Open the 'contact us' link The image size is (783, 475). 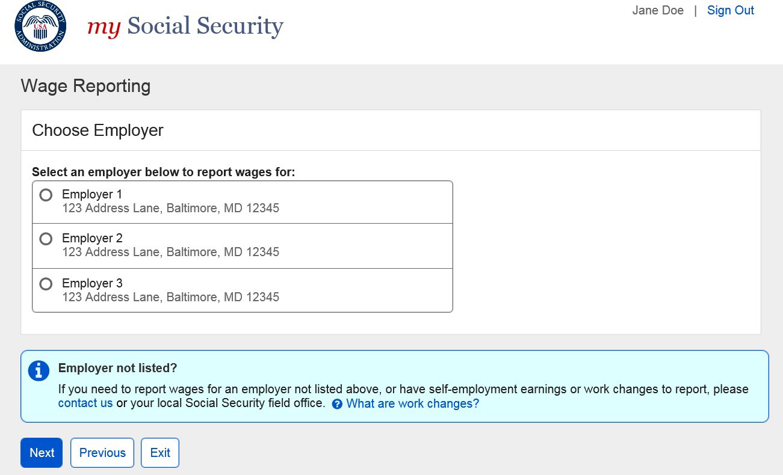pos(85,403)
